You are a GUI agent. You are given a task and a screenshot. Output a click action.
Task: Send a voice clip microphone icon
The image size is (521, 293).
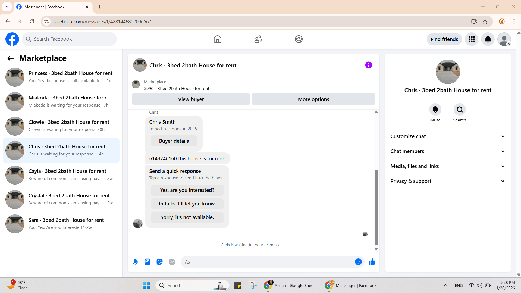click(x=135, y=262)
